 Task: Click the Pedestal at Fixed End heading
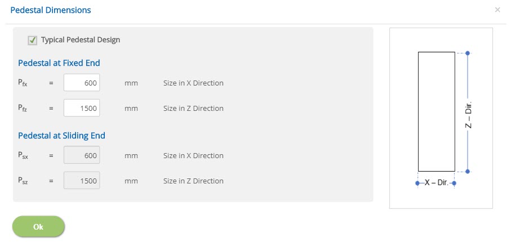[x=59, y=63]
